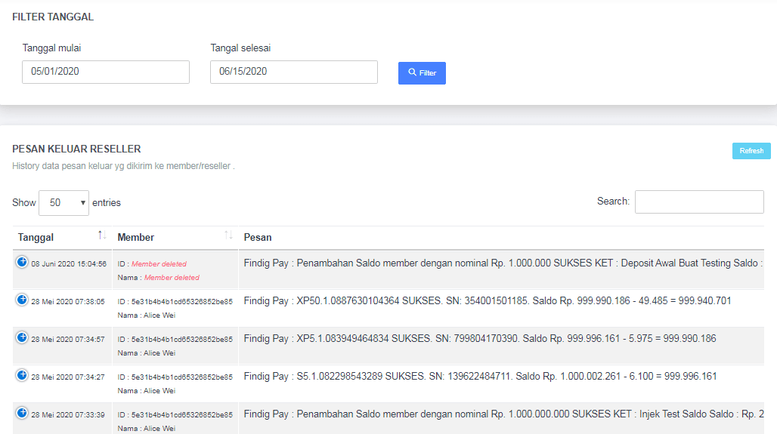The width and height of the screenshot is (777, 434).
Task: Click 'Nama : Alice Wei' in 07:34:57 row
Action: 146,352
